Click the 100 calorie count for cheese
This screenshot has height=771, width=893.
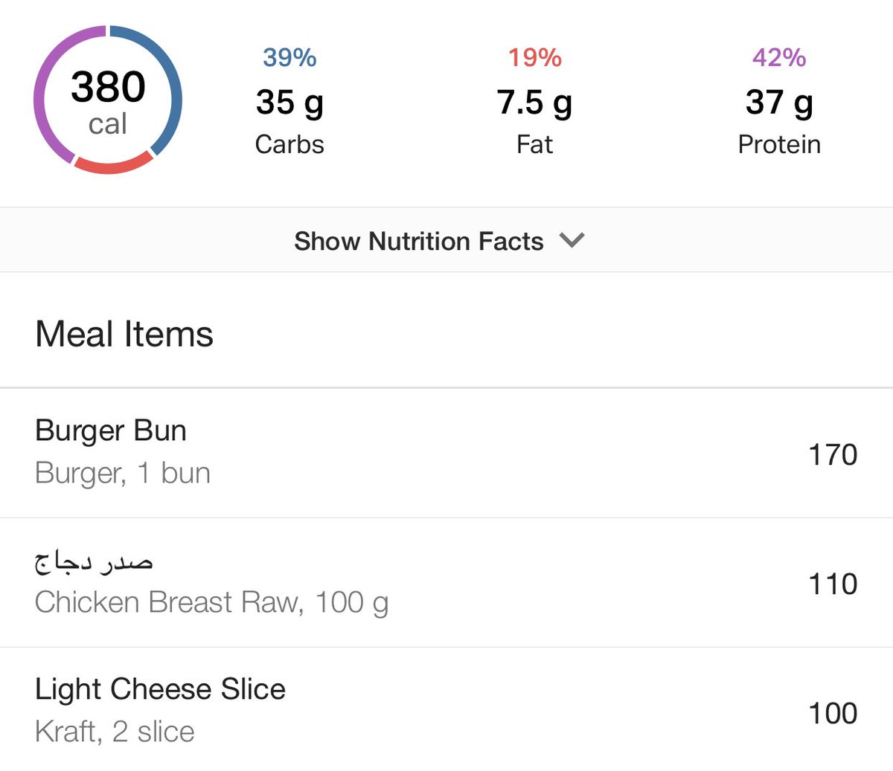(833, 713)
